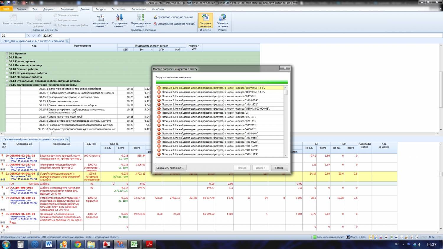Click the fx formula icon
The height and width of the screenshot is (249, 443).
click(x=39, y=35)
